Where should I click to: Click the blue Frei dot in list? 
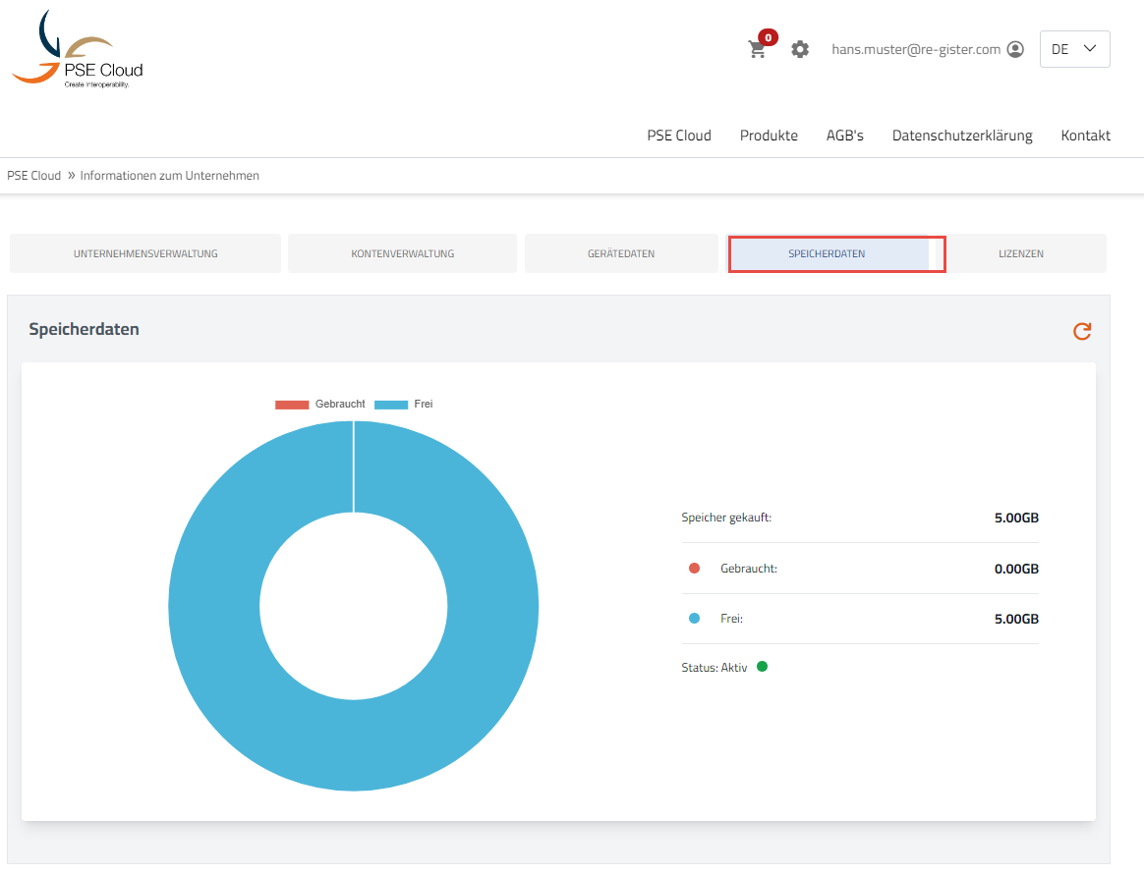point(694,619)
